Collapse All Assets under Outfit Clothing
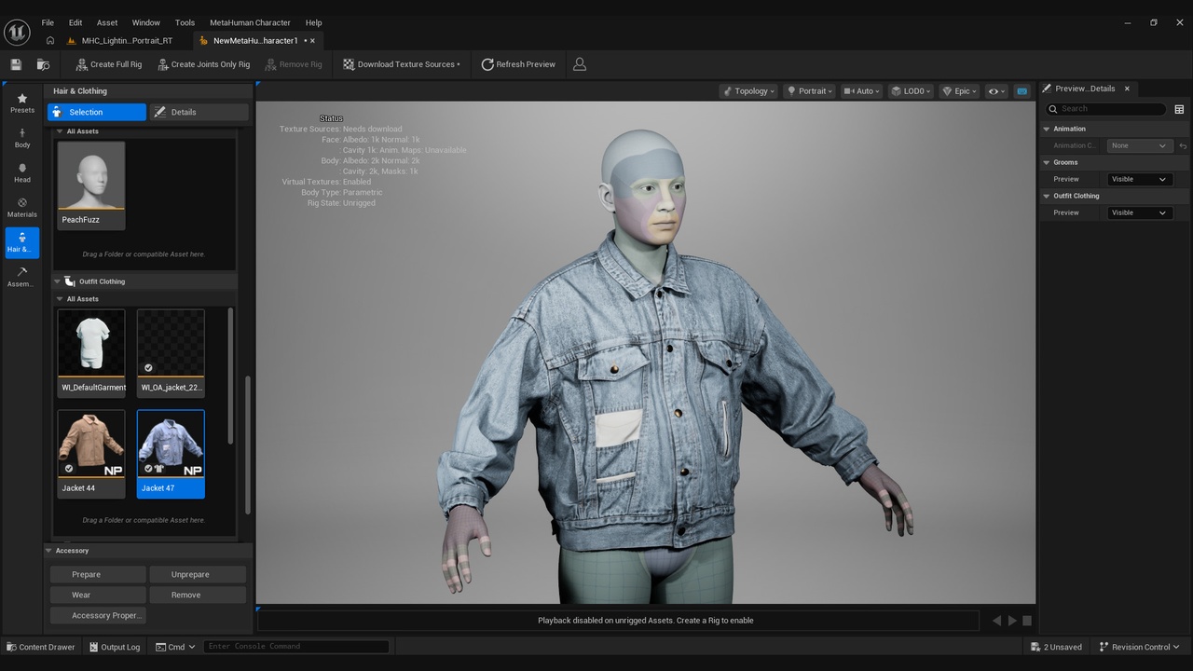Screen dimensions: 1193x671 click(60, 299)
